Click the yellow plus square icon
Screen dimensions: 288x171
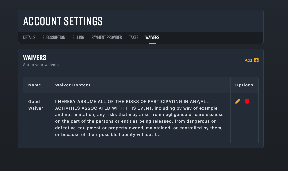point(256,60)
